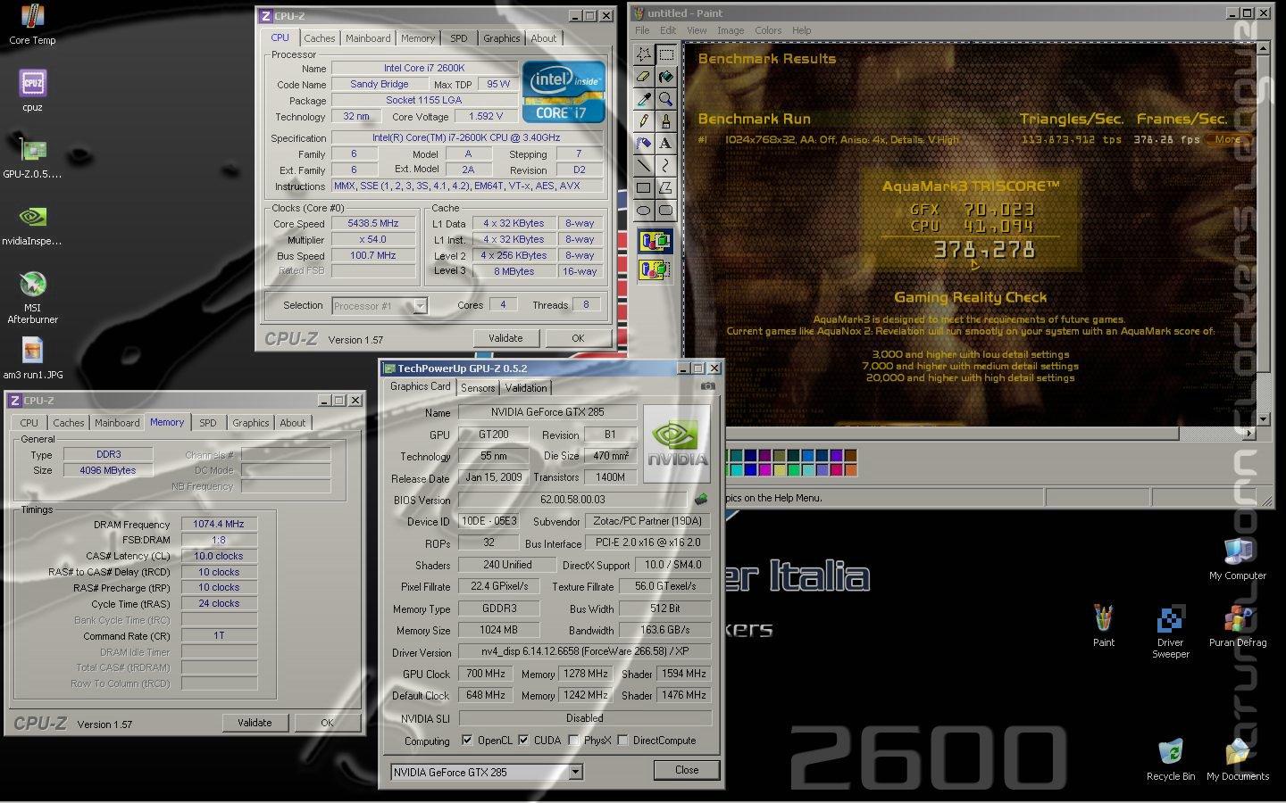Open Caches tab in CPU-Z memory window
The image size is (1286, 803).
pyautogui.click(x=68, y=423)
